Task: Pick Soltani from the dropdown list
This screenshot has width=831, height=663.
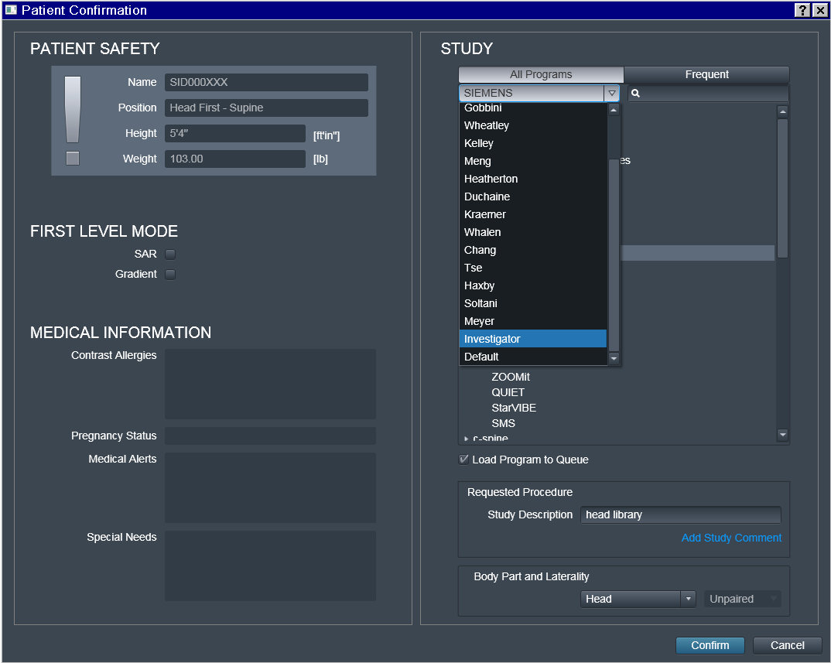Action: [x=532, y=303]
